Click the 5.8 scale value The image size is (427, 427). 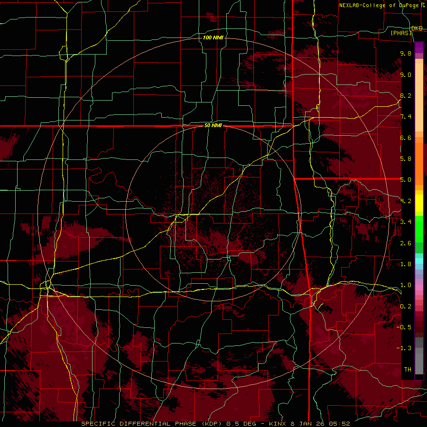pyautogui.click(x=406, y=159)
